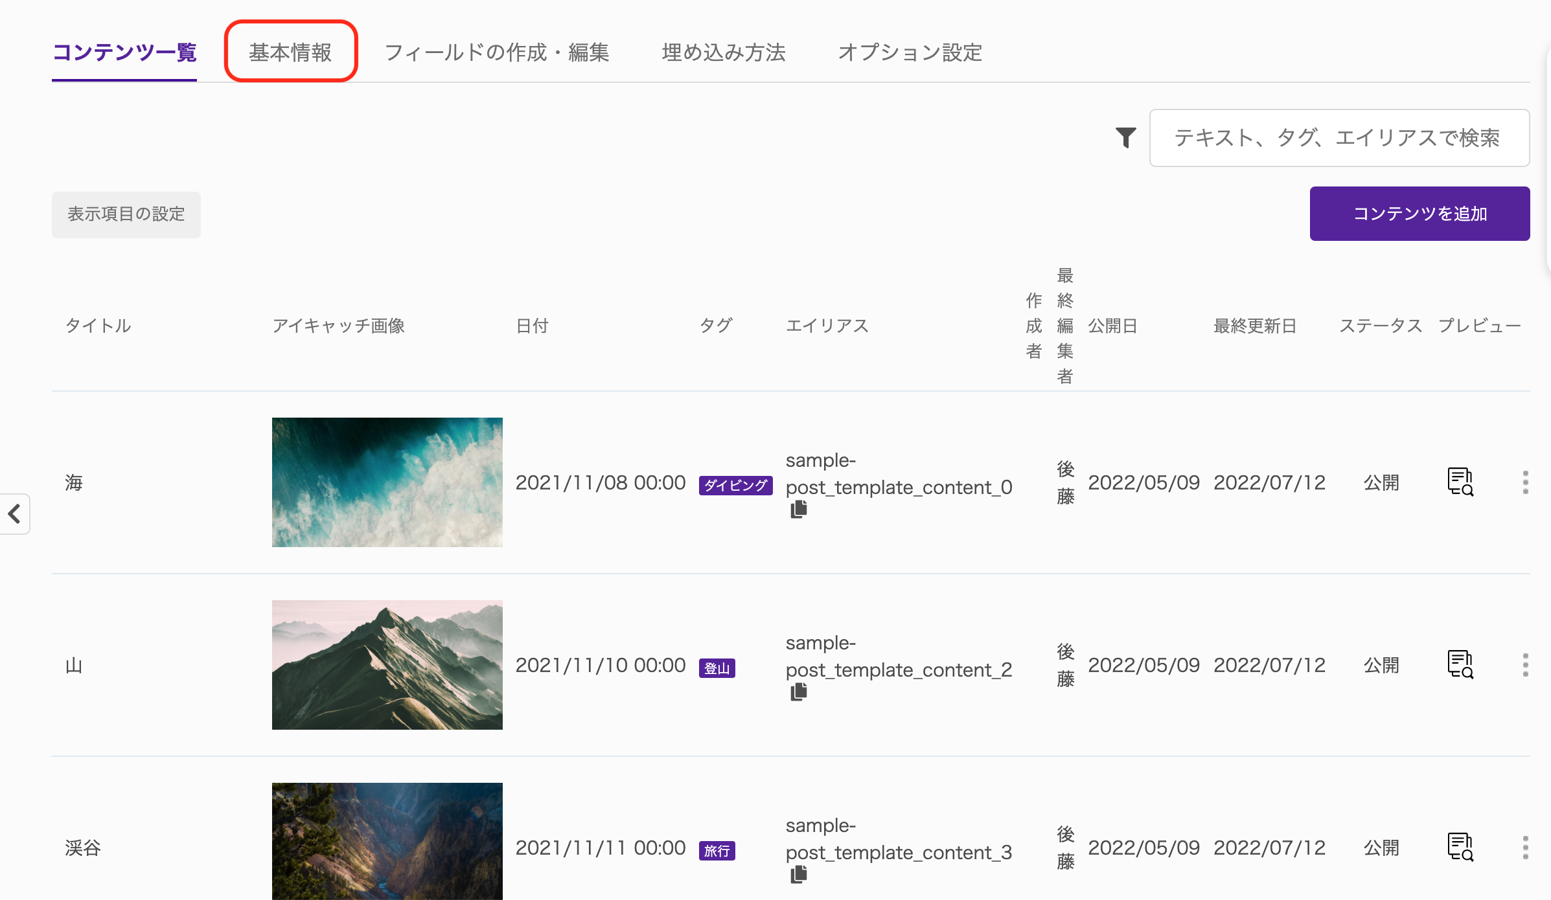Image resolution: width=1551 pixels, height=900 pixels.
Task: Copy alias sample-post_template_content_0
Action: click(799, 510)
